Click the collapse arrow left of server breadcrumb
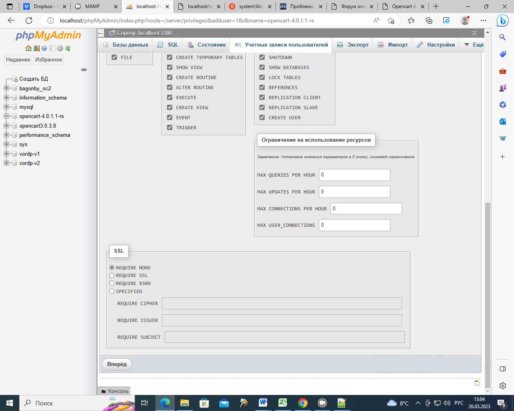Image resolution: width=514 pixels, height=411 pixels. coord(101,33)
